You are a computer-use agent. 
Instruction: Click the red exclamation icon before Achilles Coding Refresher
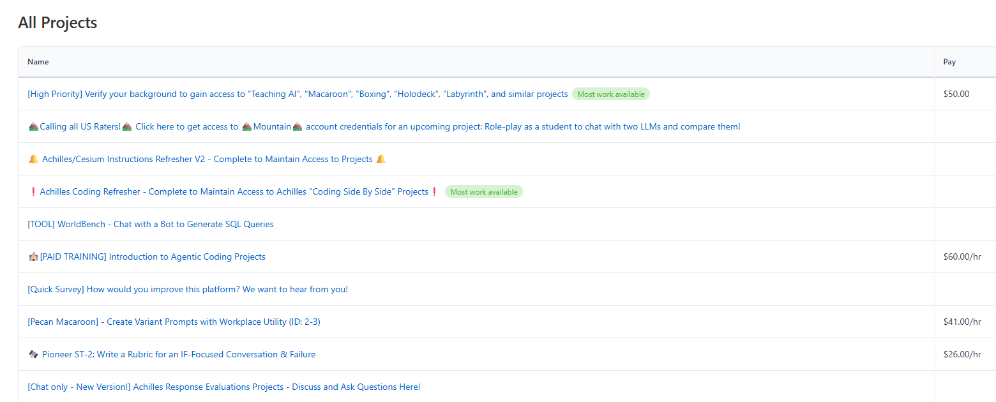click(33, 191)
